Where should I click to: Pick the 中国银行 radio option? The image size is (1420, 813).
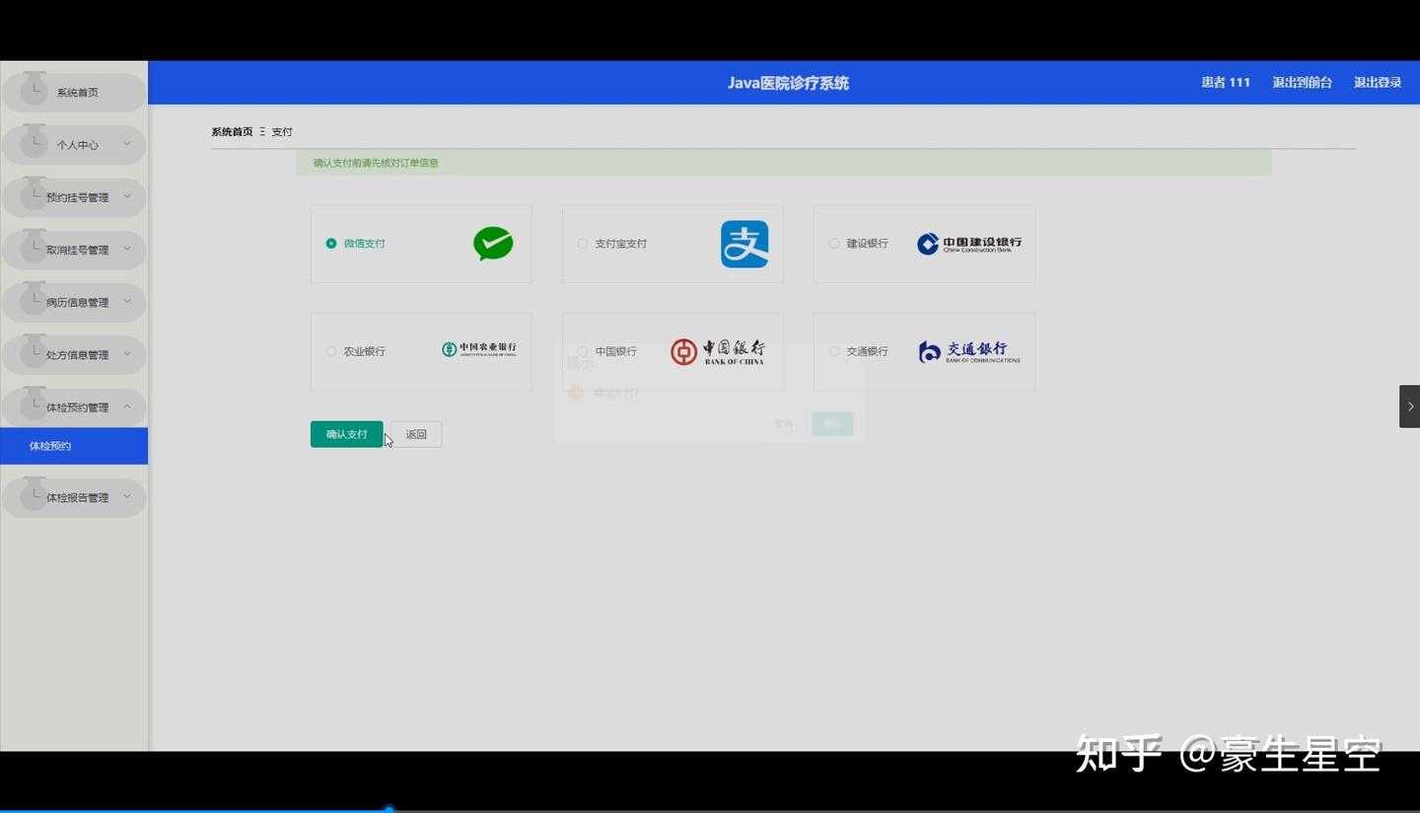[x=583, y=351]
